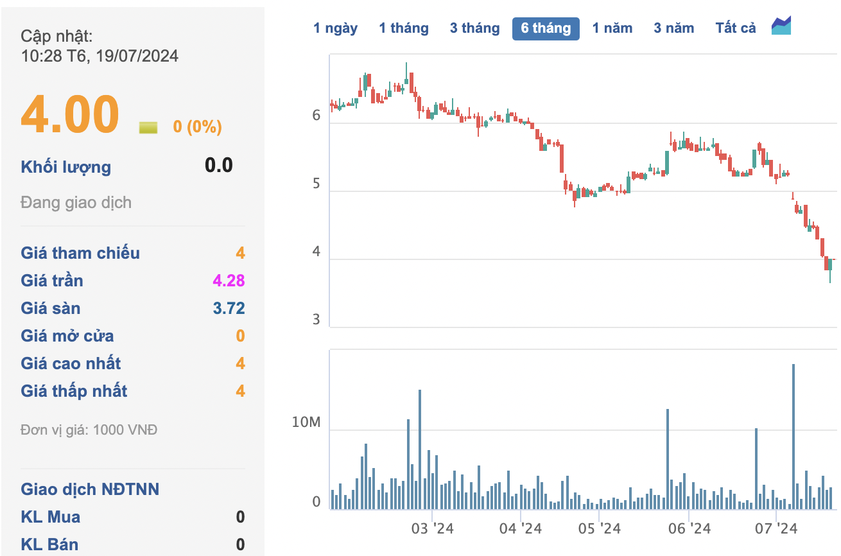The width and height of the screenshot is (841, 556).
Task: Show the 3 năm chart range
Action: pos(674,28)
